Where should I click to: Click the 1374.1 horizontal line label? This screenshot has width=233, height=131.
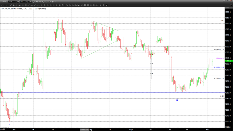[222, 20]
